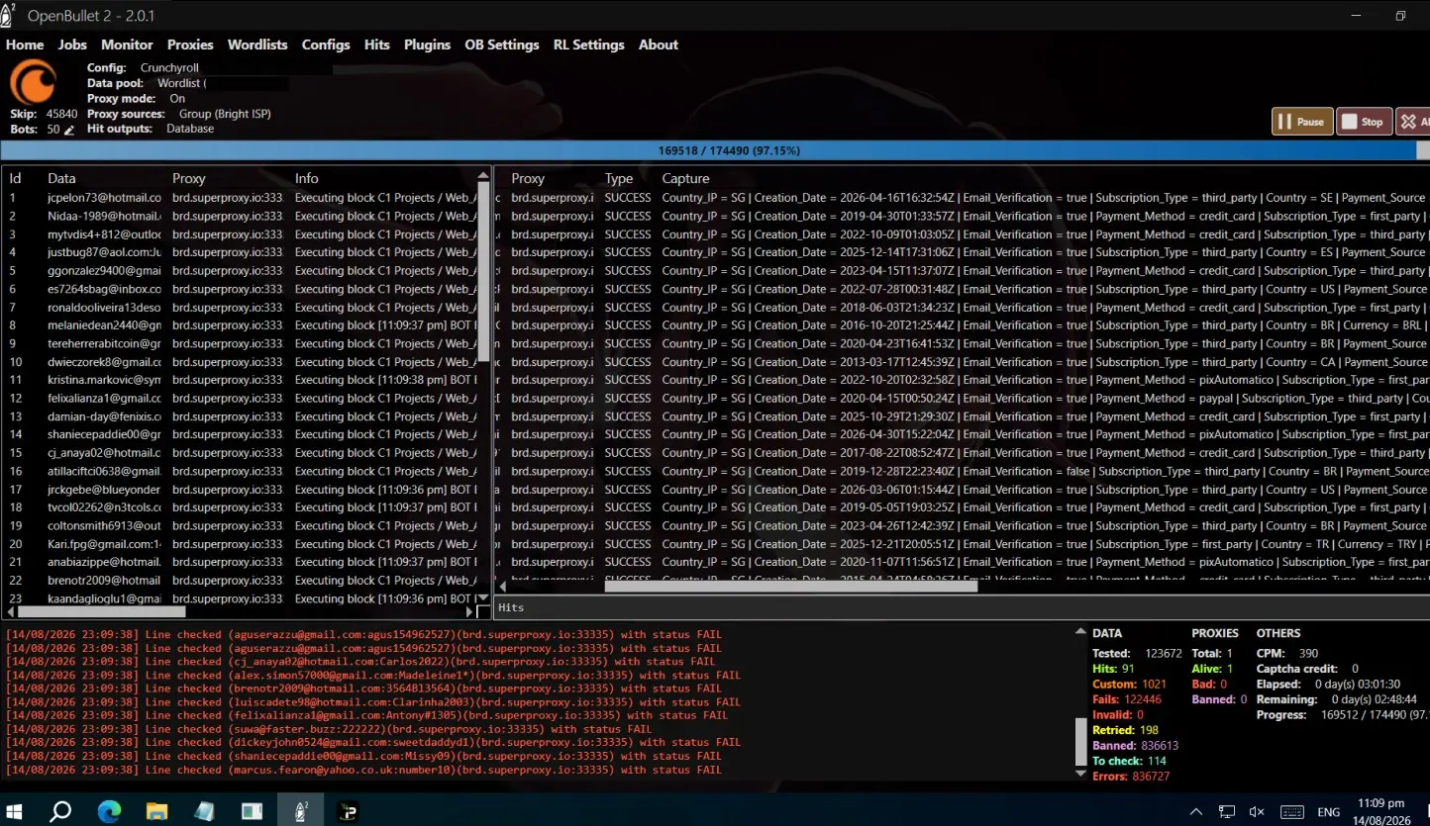1430x826 pixels.
Task: Select hit with Creation_Date 2017-08-22
Action: click(x=963, y=453)
